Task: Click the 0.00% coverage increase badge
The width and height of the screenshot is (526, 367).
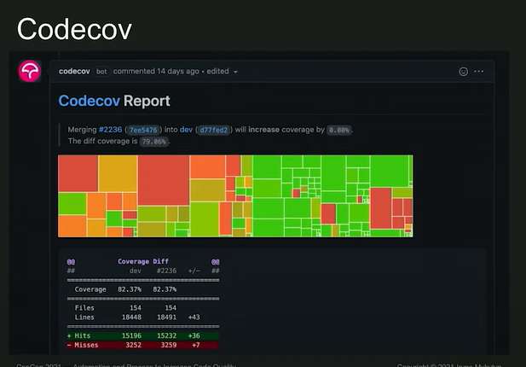Action: coord(338,130)
